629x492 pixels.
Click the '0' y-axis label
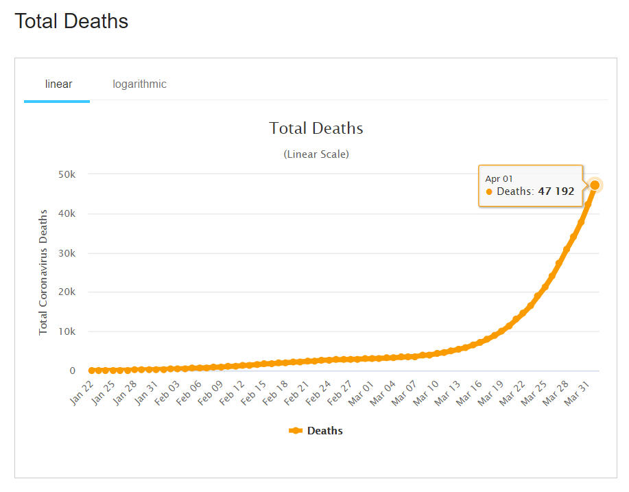(72, 371)
